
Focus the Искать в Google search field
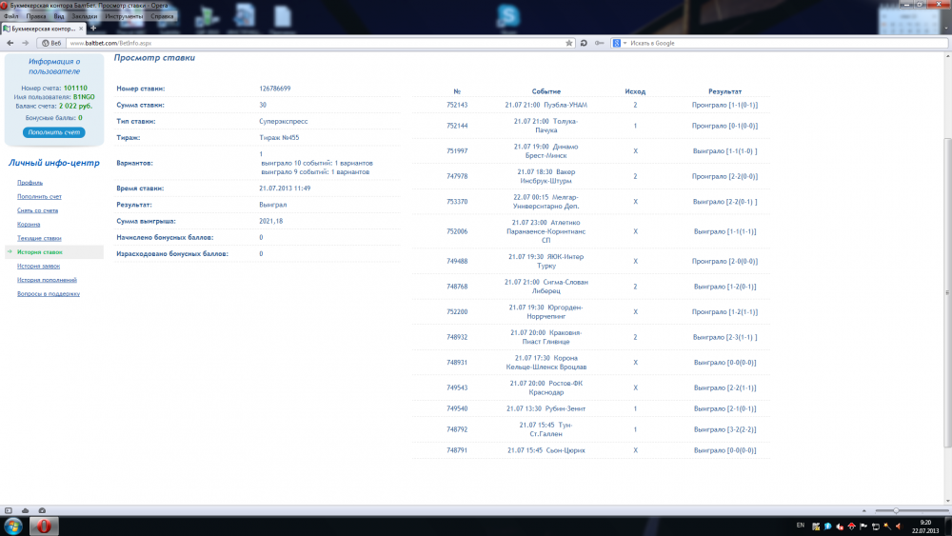point(787,43)
